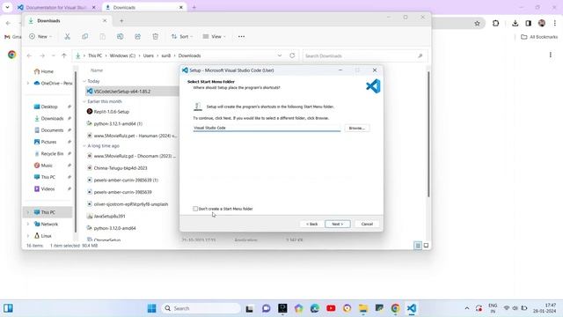Select the JavaSetup8u391 file
Screen dimensions: 563x317
click(x=109, y=217)
